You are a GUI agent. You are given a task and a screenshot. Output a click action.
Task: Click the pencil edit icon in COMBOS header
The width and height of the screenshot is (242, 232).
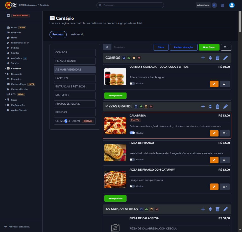point(226,58)
